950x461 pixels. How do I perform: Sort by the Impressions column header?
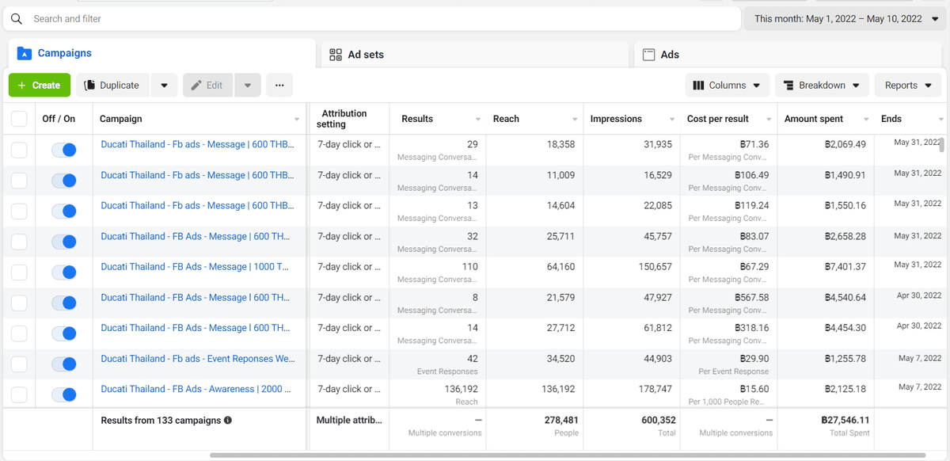coord(632,119)
